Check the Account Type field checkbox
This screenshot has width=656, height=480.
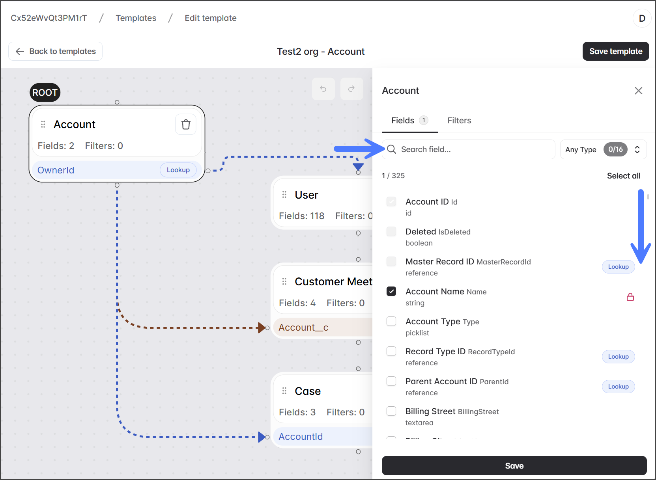tap(391, 322)
